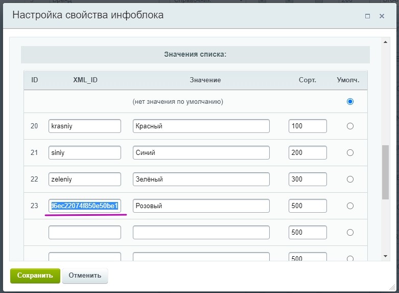Click the ID number 21
Screen dimensions: 399x293
(x=34, y=152)
